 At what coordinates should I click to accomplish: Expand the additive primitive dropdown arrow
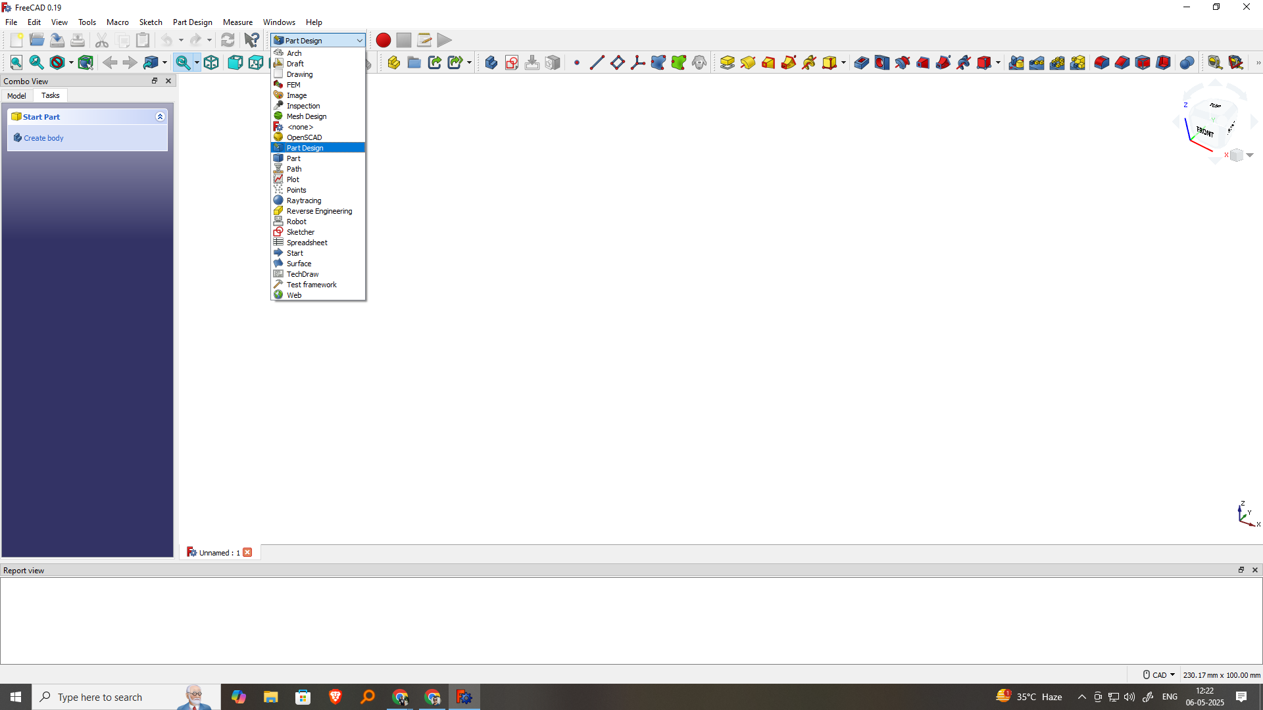point(843,62)
